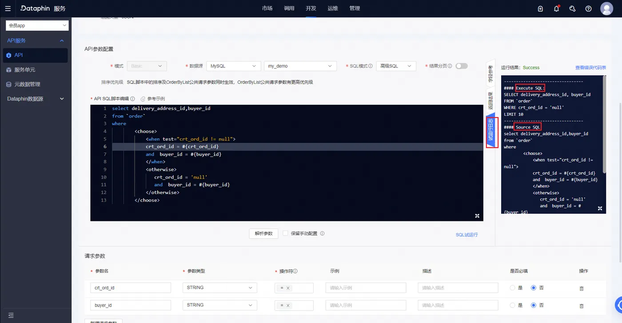Click the info icon next to SQL模式
Viewport: 622px width, 323px height.
[x=371, y=66]
